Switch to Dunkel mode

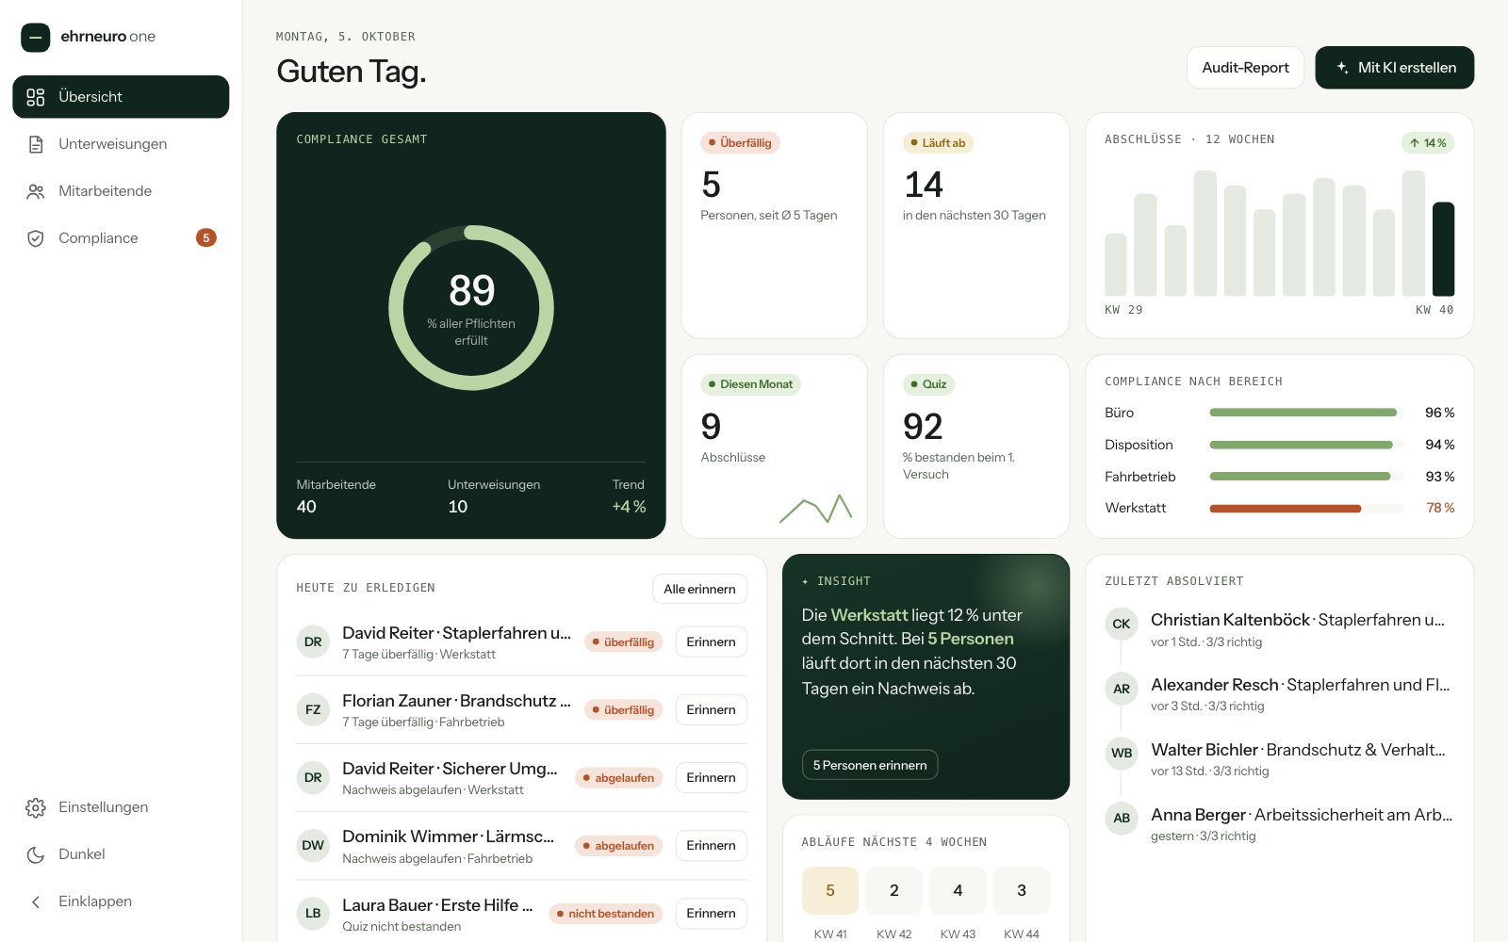click(121, 854)
